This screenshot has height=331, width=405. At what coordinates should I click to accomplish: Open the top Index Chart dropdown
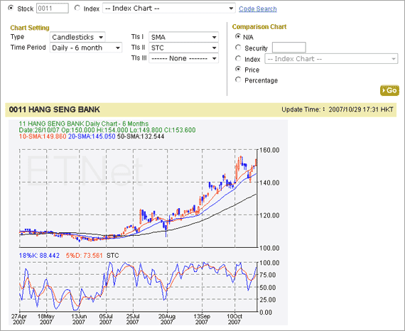[x=169, y=9]
